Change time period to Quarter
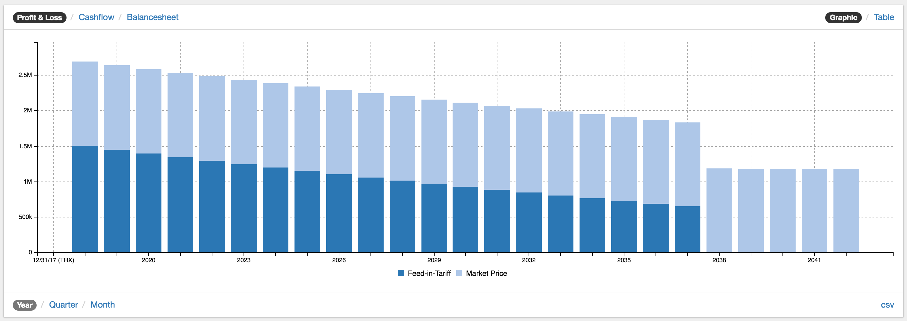 click(63, 305)
